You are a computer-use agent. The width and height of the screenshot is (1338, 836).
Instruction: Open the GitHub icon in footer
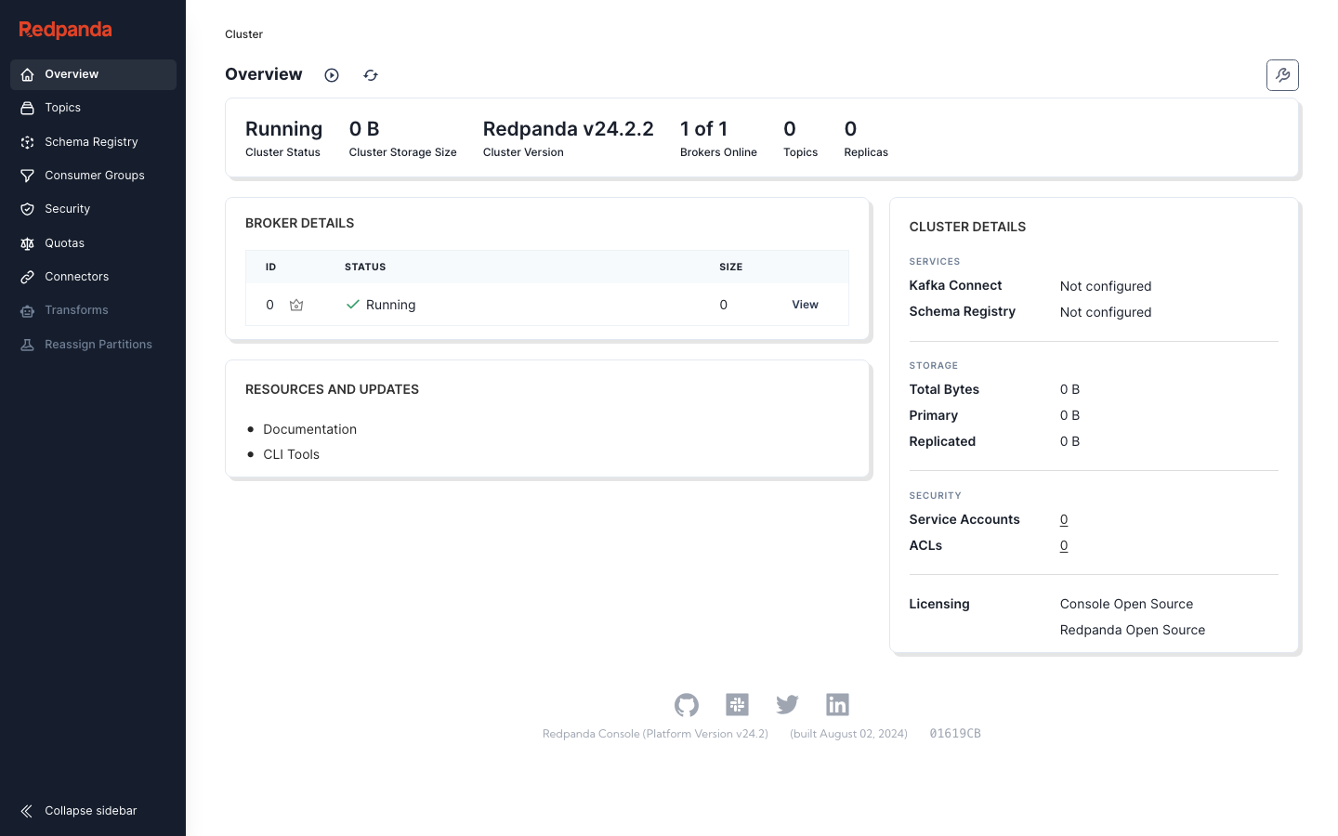(687, 705)
